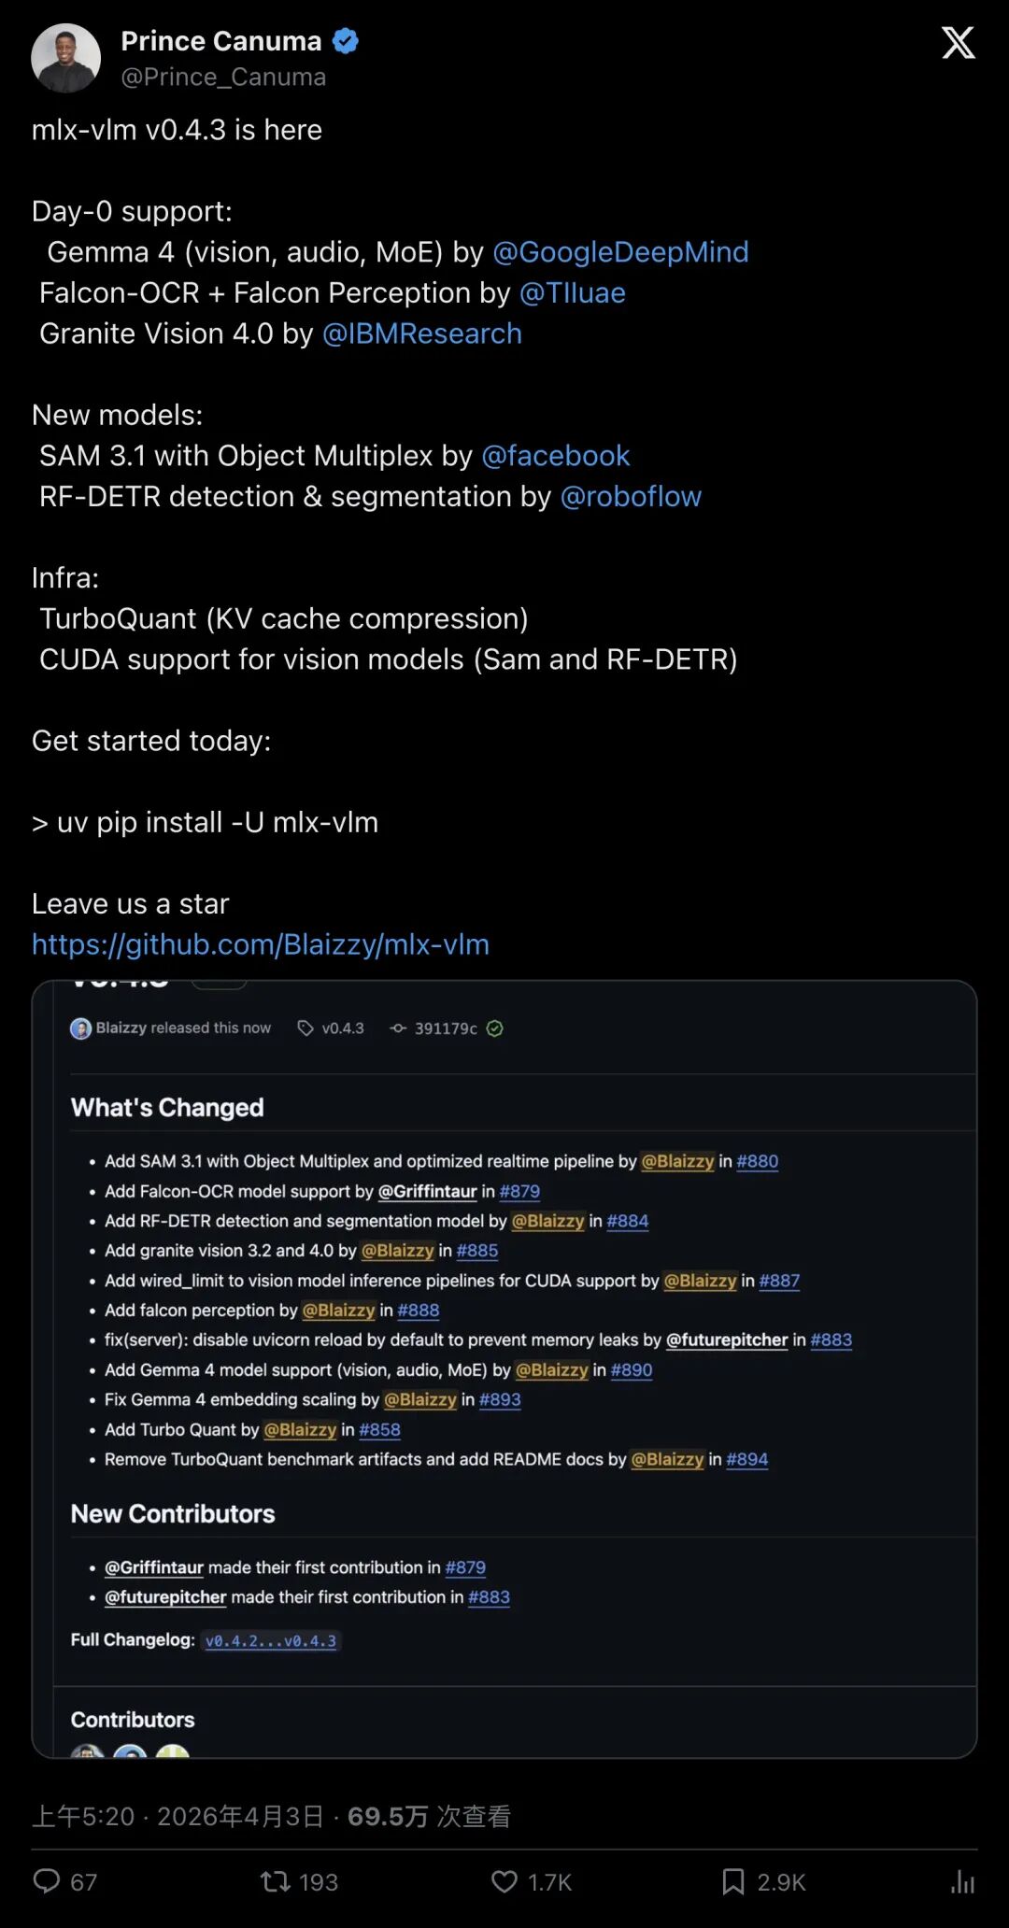Click the X logo icon
This screenshot has height=1928, width=1009.
coord(958,43)
